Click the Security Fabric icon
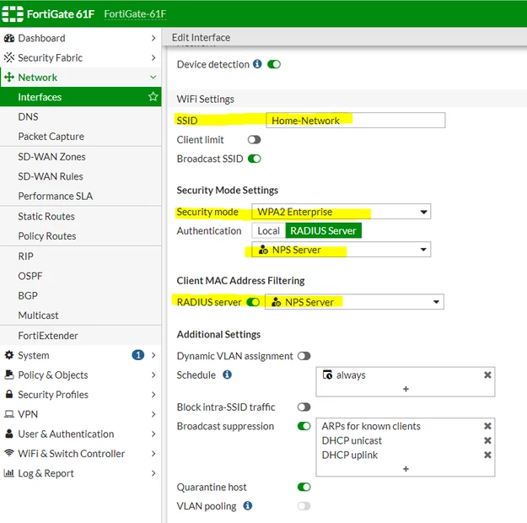This screenshot has width=527, height=523. [9, 57]
